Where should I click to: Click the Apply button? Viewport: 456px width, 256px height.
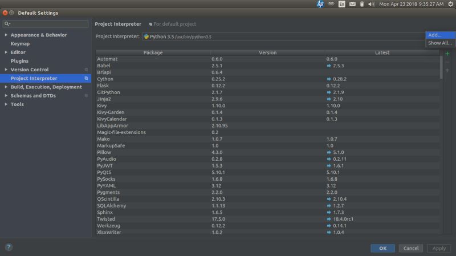pyautogui.click(x=439, y=248)
